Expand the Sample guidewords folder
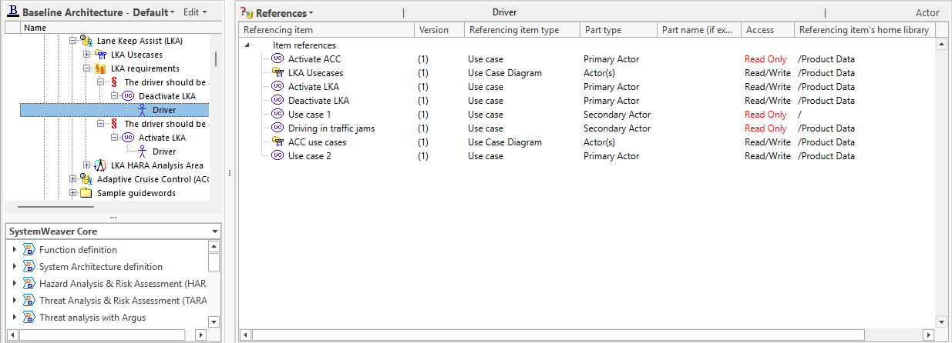Screen dimensions: 952x343 [x=73, y=193]
